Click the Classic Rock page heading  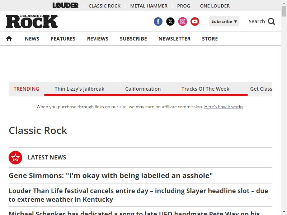click(38, 130)
